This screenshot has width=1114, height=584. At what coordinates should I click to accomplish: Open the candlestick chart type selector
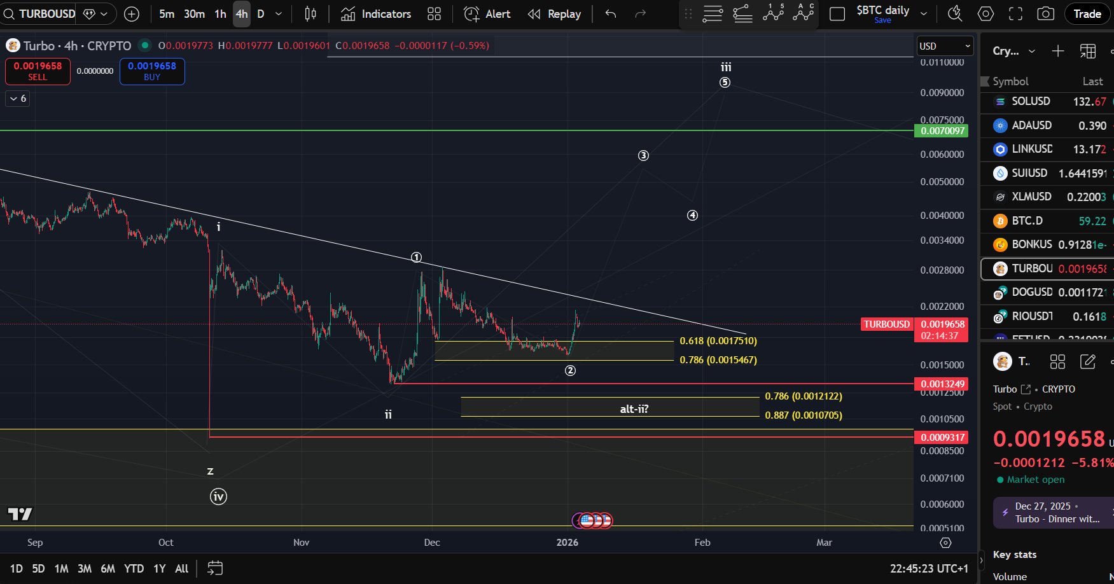pyautogui.click(x=310, y=14)
